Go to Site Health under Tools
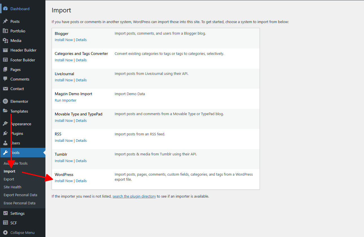364x237 pixels. click(12, 187)
